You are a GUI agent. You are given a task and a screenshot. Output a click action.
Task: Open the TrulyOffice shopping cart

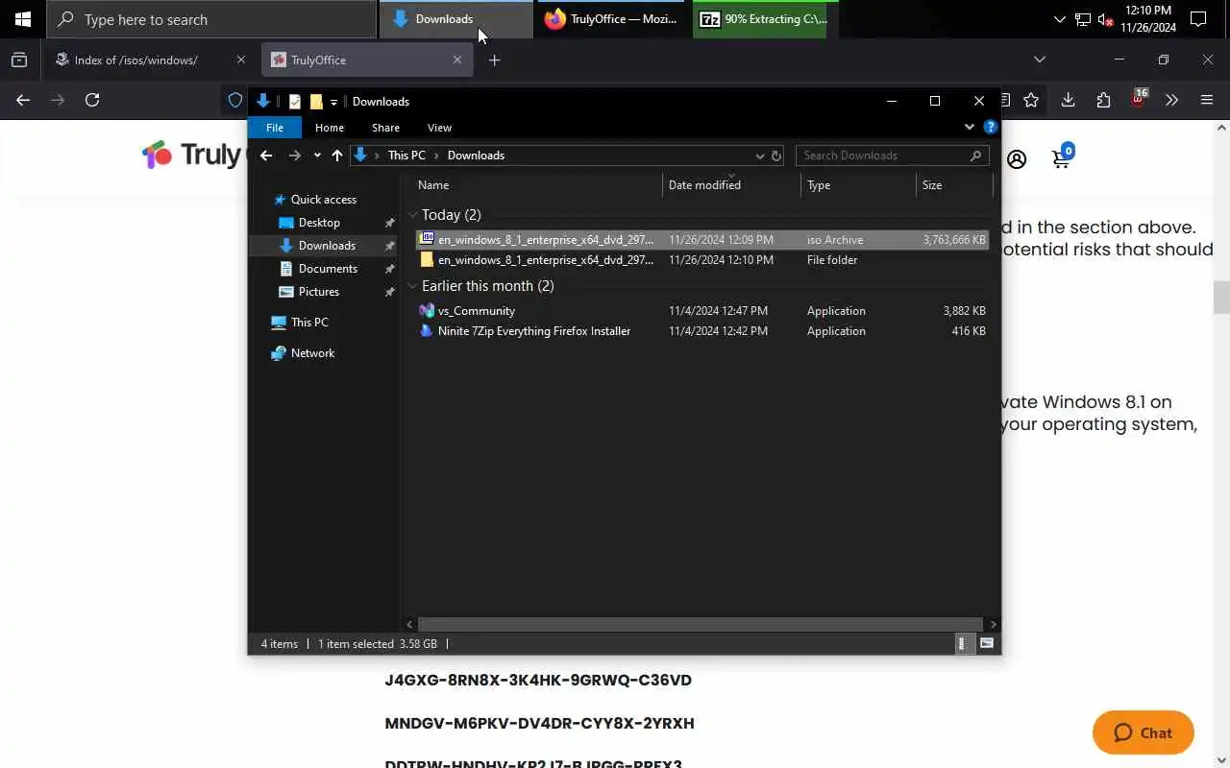coord(1062,157)
